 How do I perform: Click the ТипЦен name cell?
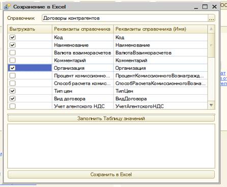[160, 91]
